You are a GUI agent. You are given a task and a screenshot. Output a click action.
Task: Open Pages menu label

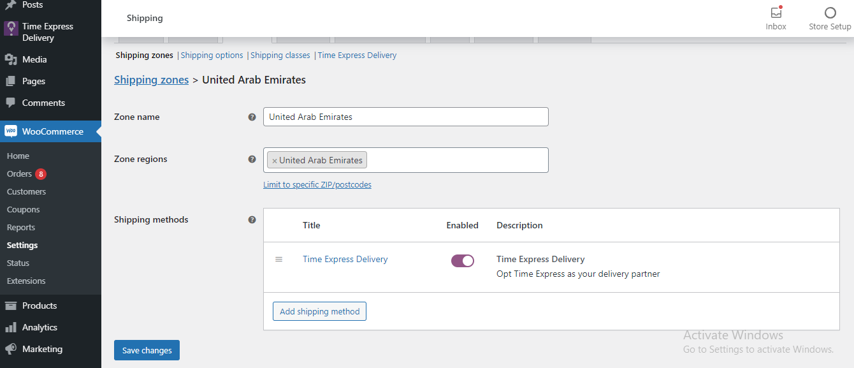pos(34,81)
